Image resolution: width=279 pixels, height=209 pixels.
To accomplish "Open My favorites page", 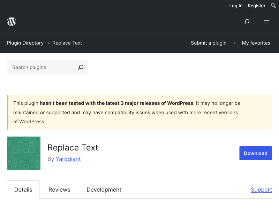I will tap(256, 43).
